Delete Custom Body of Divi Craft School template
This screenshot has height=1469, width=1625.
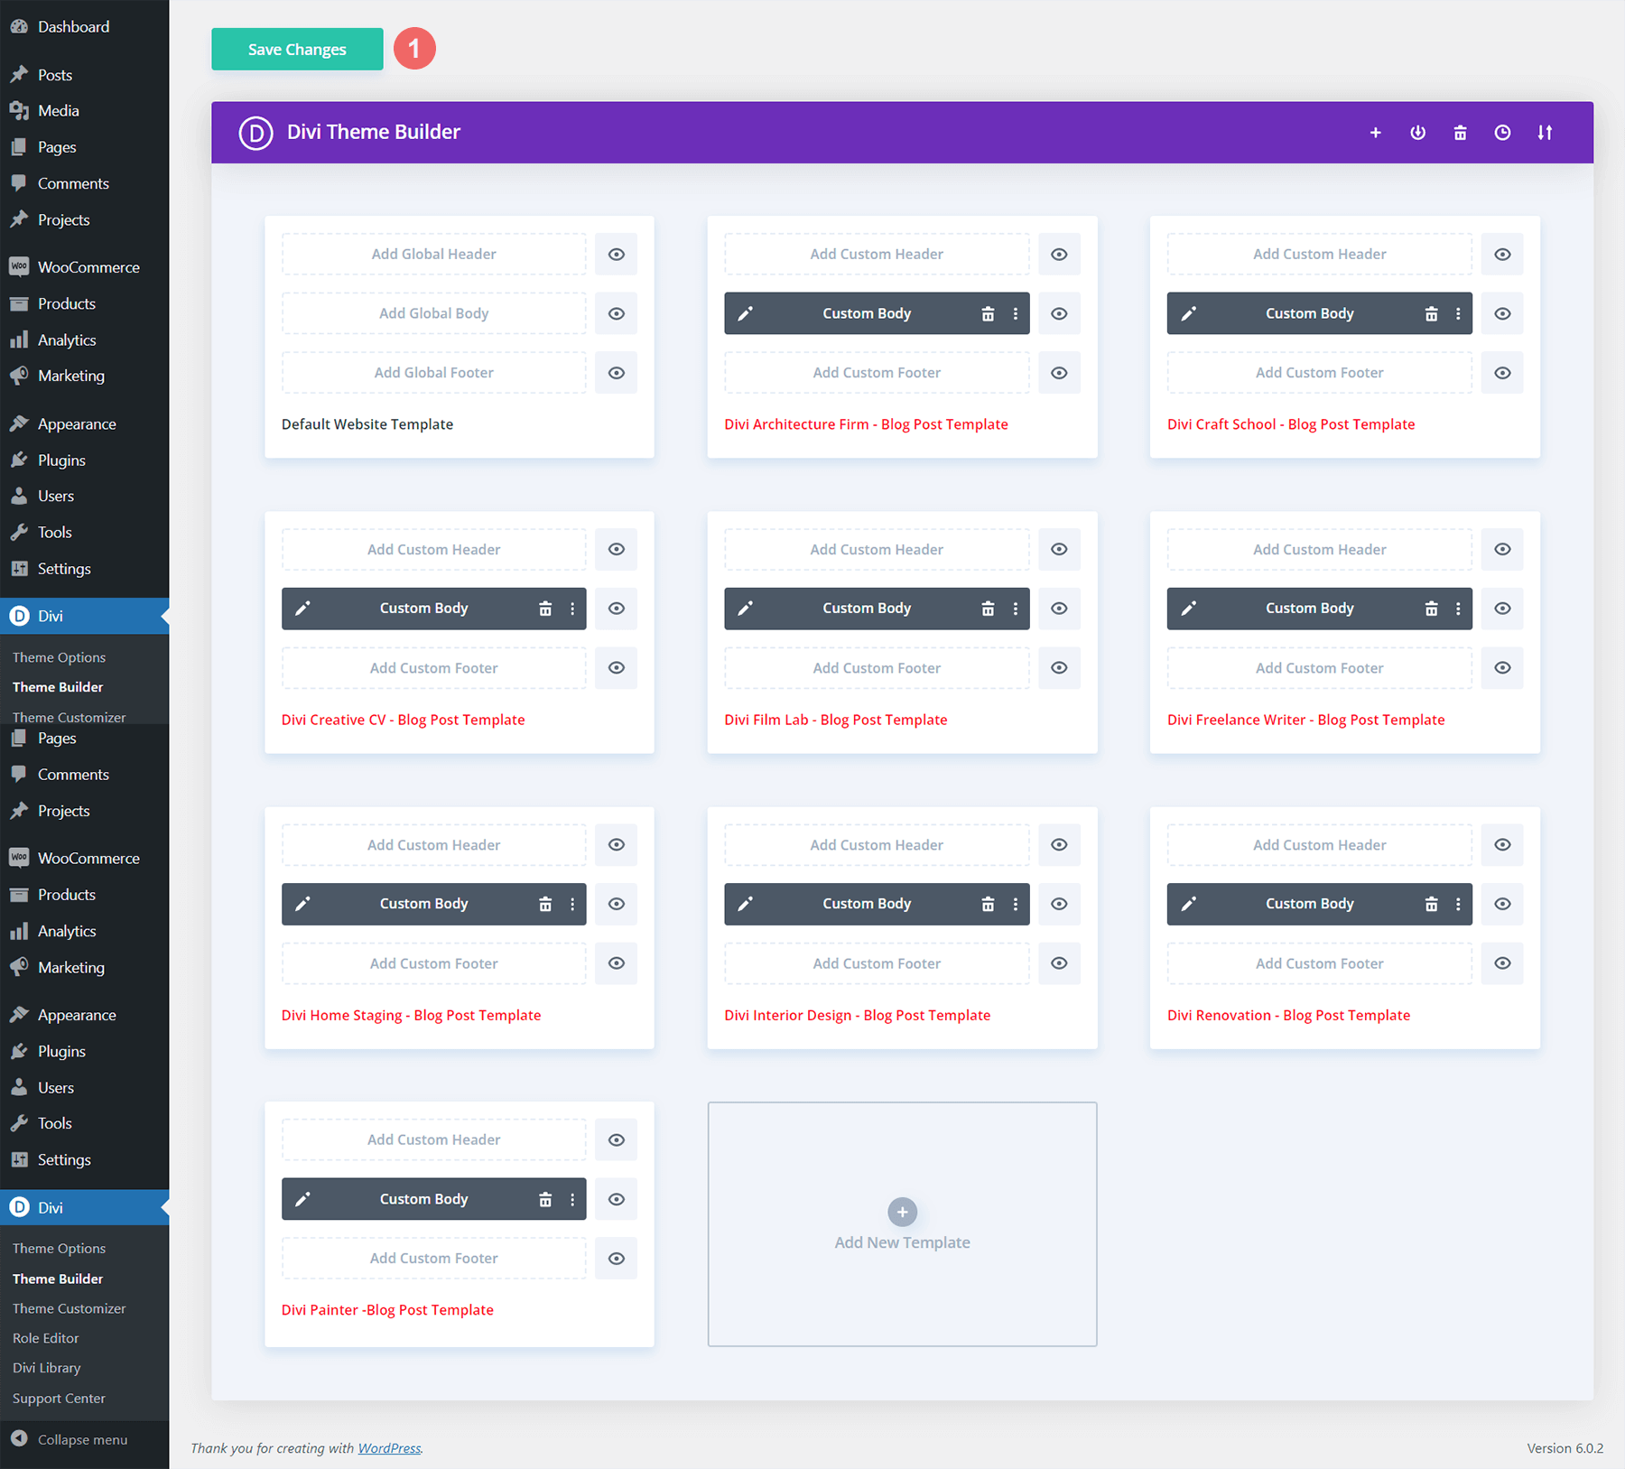(1431, 313)
